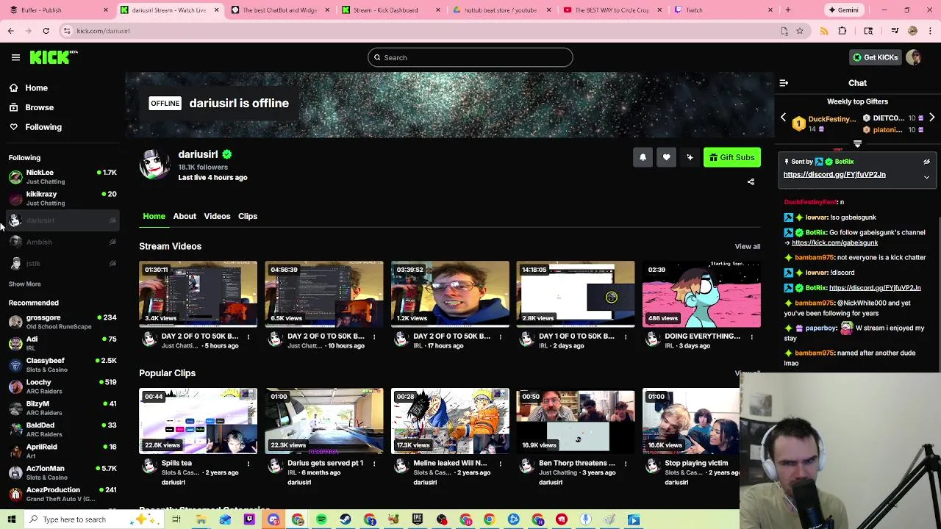941x529 pixels.
Task: Open Epic Games from the taskbar
Action: click(x=418, y=519)
